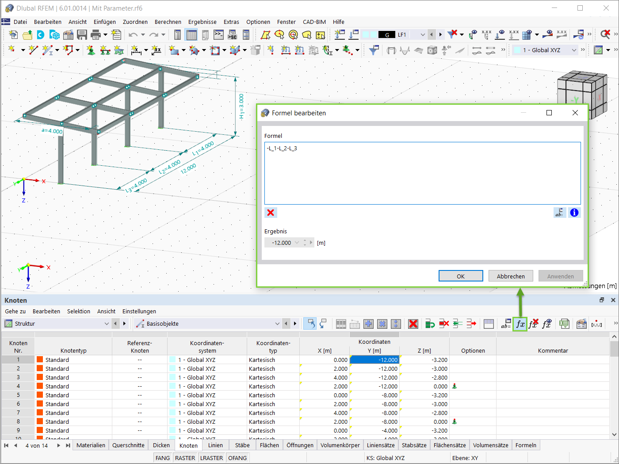Click the Redo arrow
Image resolution: width=619 pixels, height=464 pixels.
pos(153,34)
